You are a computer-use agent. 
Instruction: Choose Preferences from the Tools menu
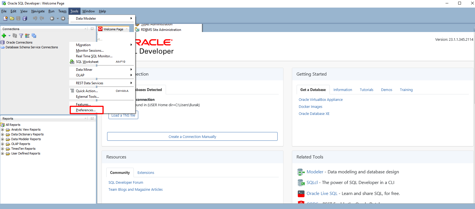[86, 110]
